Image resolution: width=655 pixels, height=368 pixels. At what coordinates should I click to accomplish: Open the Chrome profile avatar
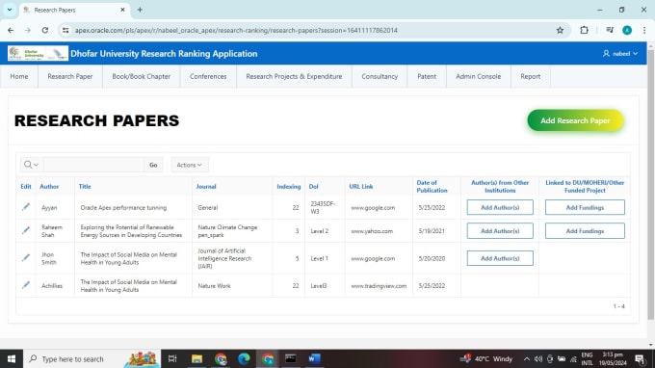coord(627,30)
